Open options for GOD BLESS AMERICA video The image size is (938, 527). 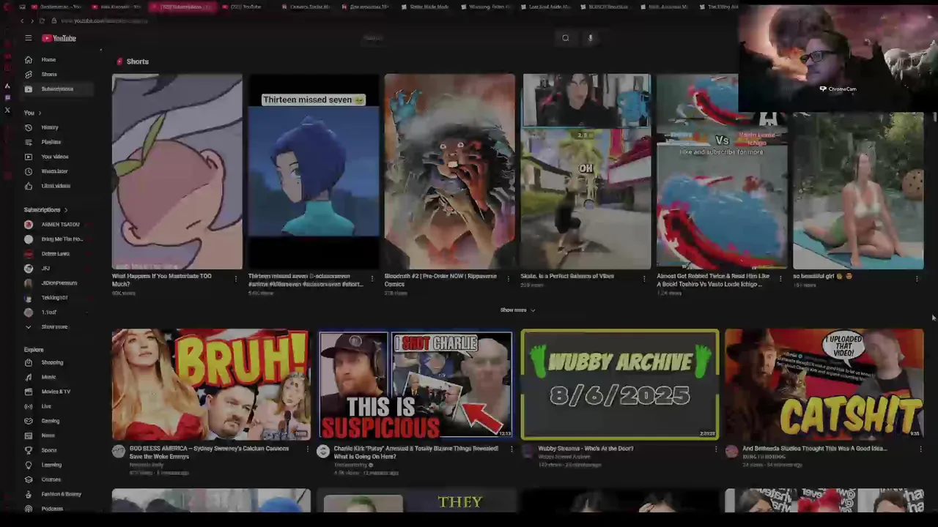(x=308, y=449)
